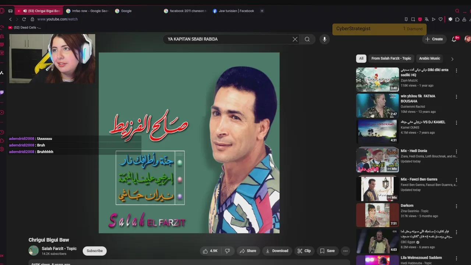Click the Create button
The width and height of the screenshot is (471, 265).
click(434, 39)
